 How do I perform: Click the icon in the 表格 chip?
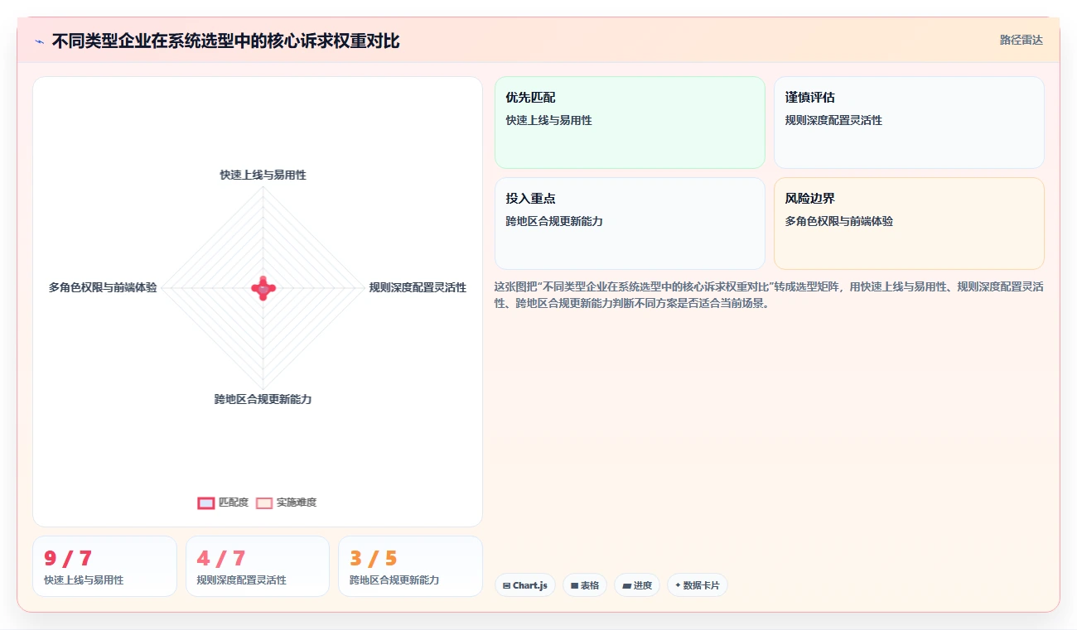point(574,585)
